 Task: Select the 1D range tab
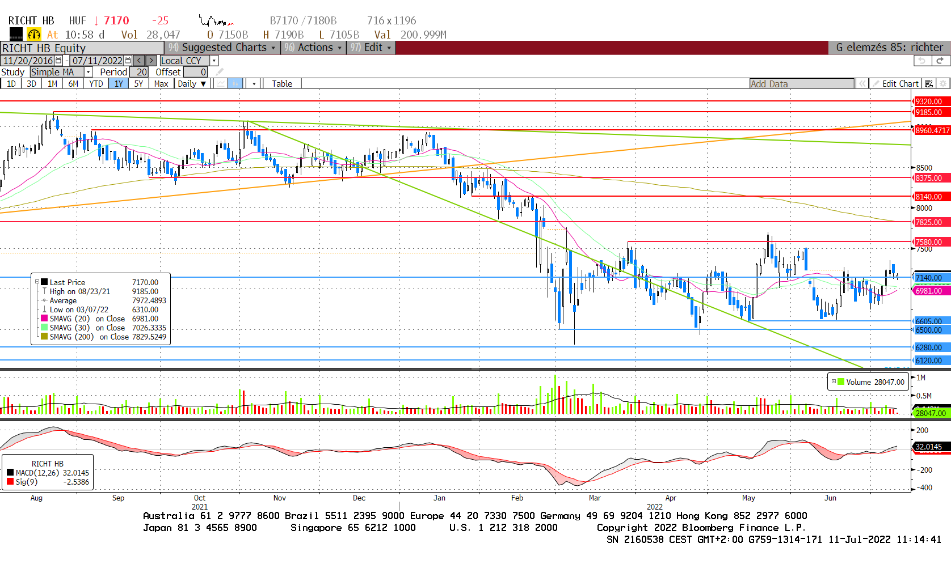click(x=11, y=84)
